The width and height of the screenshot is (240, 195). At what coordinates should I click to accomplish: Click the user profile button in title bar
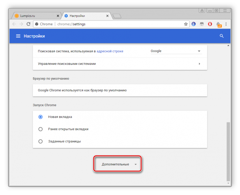(202, 10)
